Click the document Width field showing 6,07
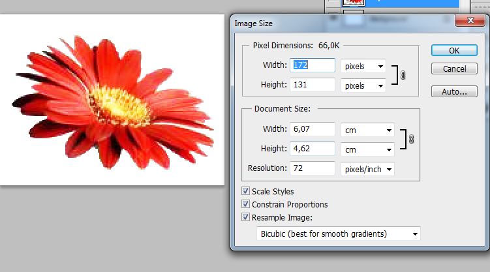Screen dimensions: 490x272 [x=313, y=130]
